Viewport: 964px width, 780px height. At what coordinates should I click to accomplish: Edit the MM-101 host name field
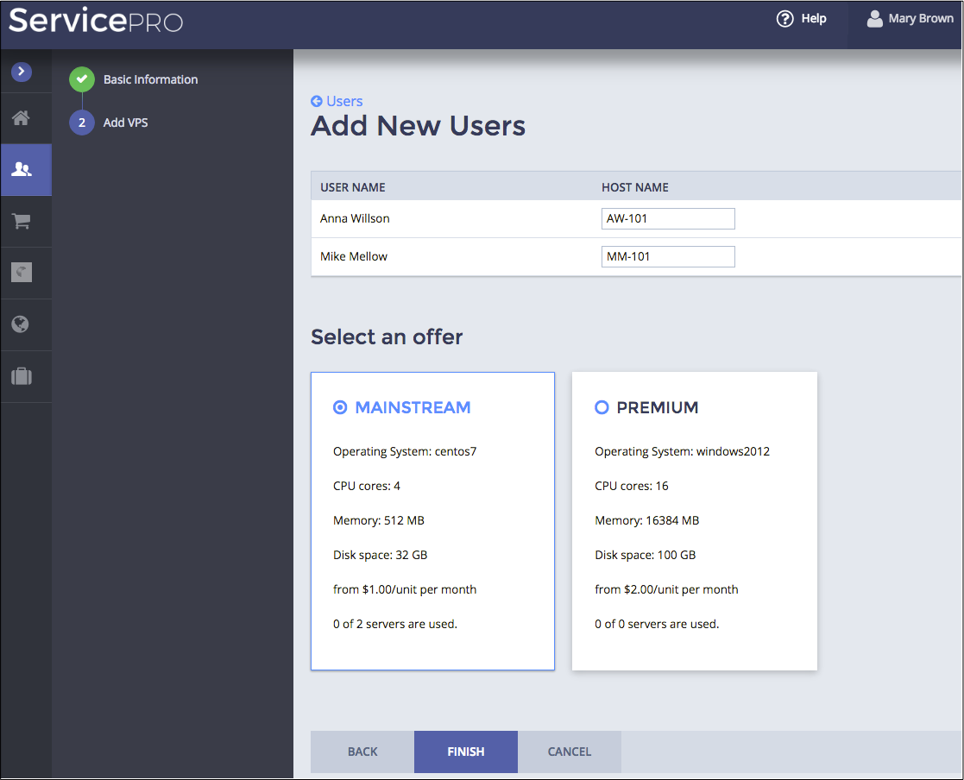point(668,257)
